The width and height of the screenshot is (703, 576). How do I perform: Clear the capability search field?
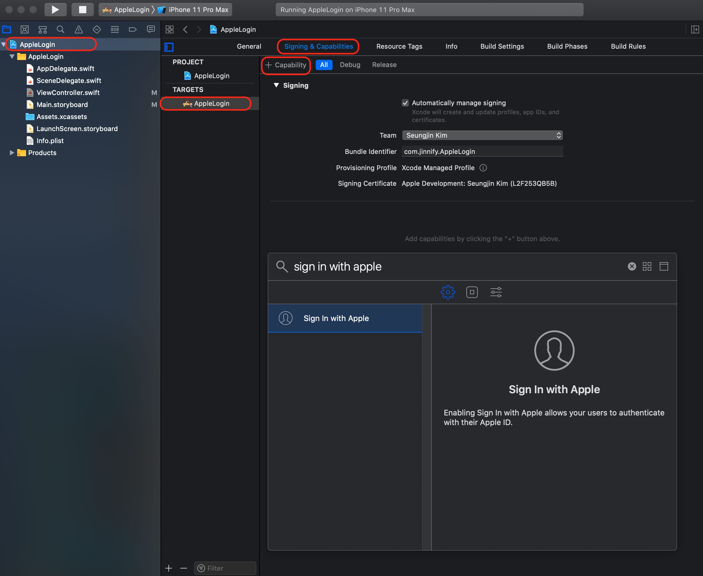coord(632,266)
